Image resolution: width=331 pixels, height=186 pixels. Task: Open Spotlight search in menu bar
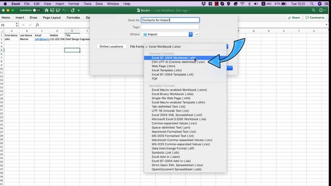tap(312, 4)
